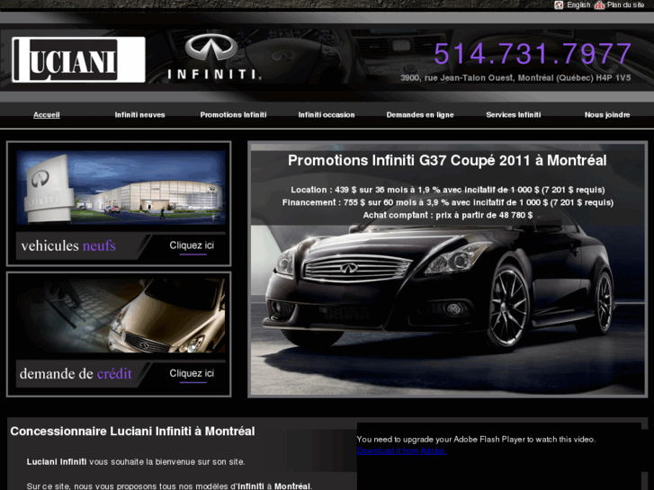The image size is (654, 490).
Task: Switch the site language to English
Action: click(x=578, y=5)
